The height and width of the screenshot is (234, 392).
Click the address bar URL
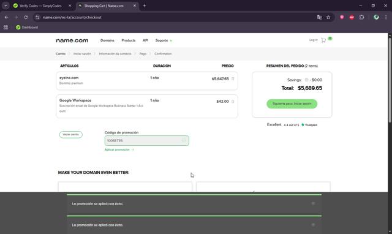(x=72, y=17)
